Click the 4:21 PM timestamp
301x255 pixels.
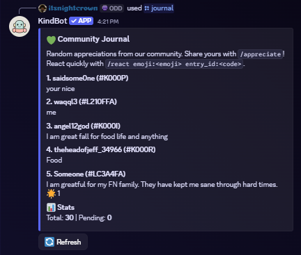pos(108,22)
